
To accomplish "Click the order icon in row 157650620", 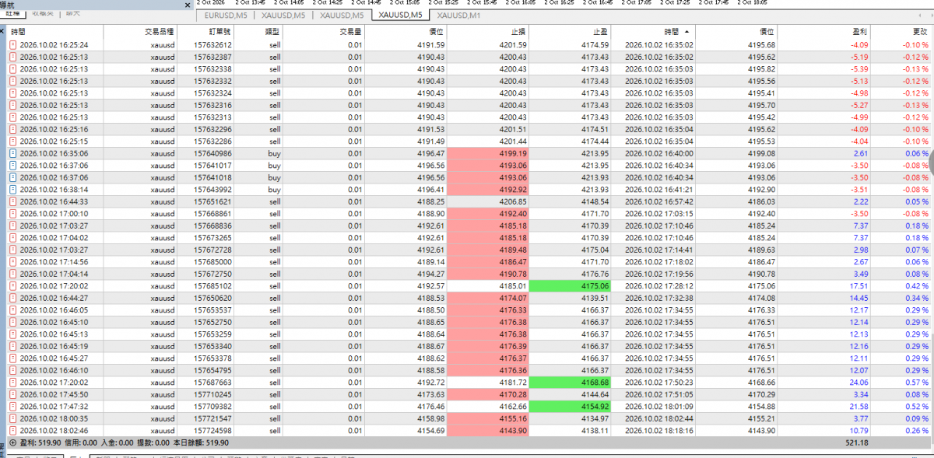I will pos(13,298).
